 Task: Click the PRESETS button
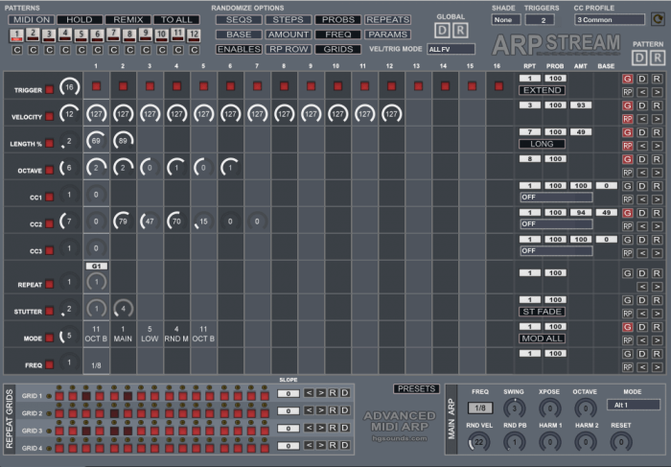click(x=416, y=388)
